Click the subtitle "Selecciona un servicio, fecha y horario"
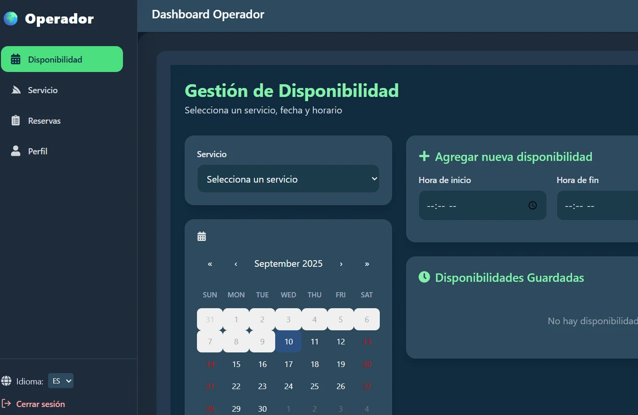 (263, 111)
